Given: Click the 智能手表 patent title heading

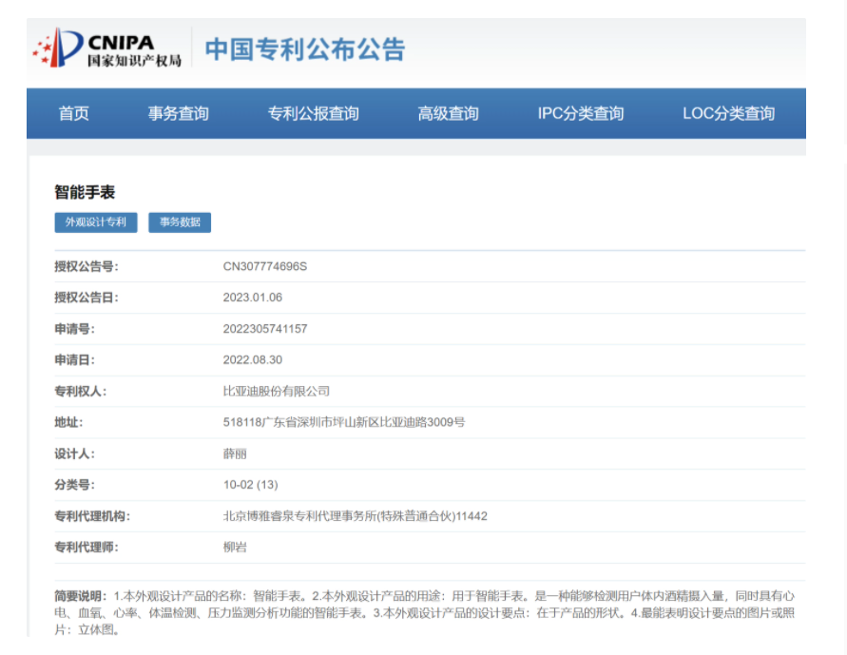Looking at the screenshot, I should (x=85, y=192).
